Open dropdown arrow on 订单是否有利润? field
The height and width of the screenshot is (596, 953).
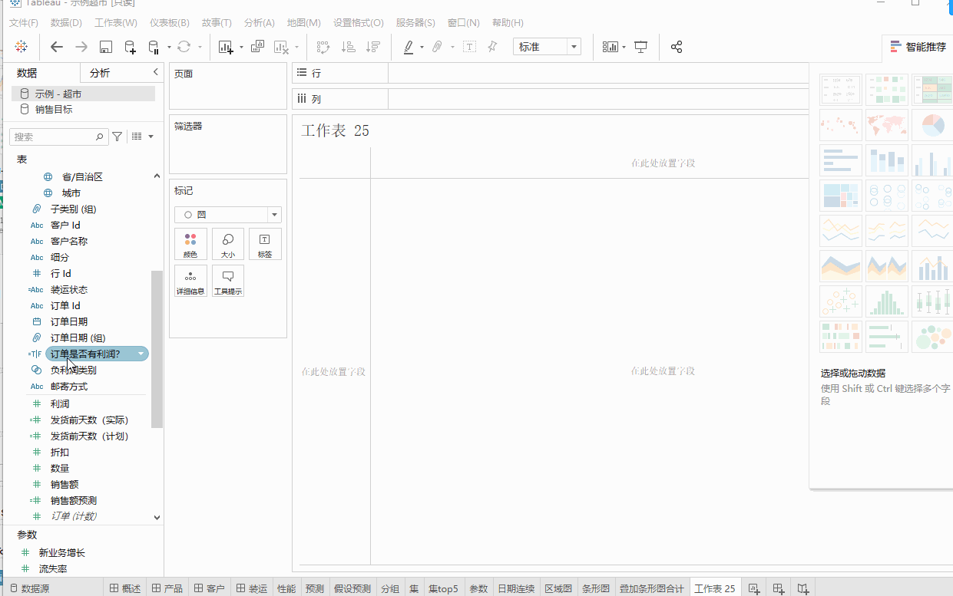(141, 354)
